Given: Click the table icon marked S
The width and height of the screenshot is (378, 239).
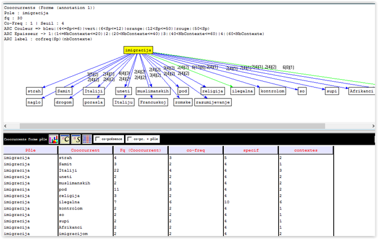Looking at the screenshot, I should [x=76, y=139].
